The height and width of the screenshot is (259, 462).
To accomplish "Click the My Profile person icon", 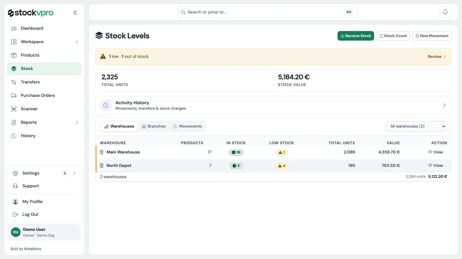I will pyautogui.click(x=16, y=202).
